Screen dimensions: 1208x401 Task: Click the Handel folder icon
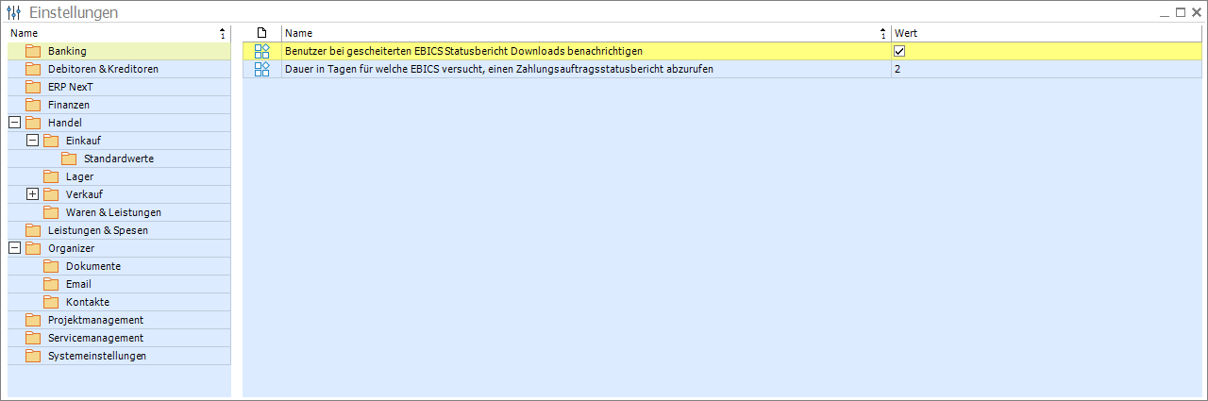[x=33, y=123]
